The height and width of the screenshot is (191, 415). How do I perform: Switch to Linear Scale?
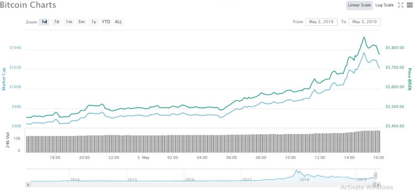pyautogui.click(x=359, y=5)
